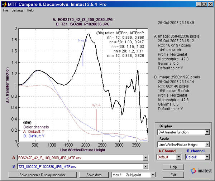Open the File menu
Screen dimensions: 215x181
(x=5, y=10)
